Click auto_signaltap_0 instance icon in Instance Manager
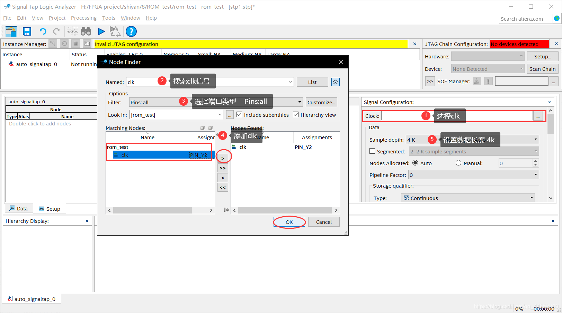Screen dimensions: 562x313 (x=11, y=64)
